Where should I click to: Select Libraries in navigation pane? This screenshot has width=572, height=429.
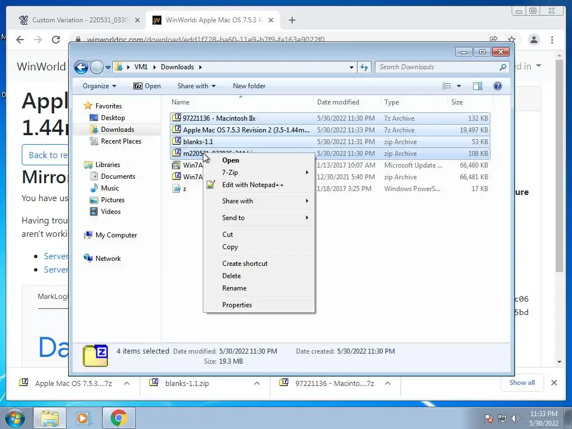point(108,165)
